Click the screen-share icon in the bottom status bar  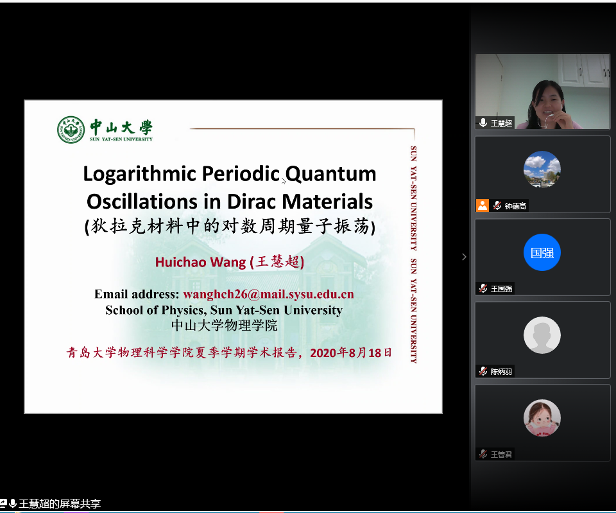(3, 503)
